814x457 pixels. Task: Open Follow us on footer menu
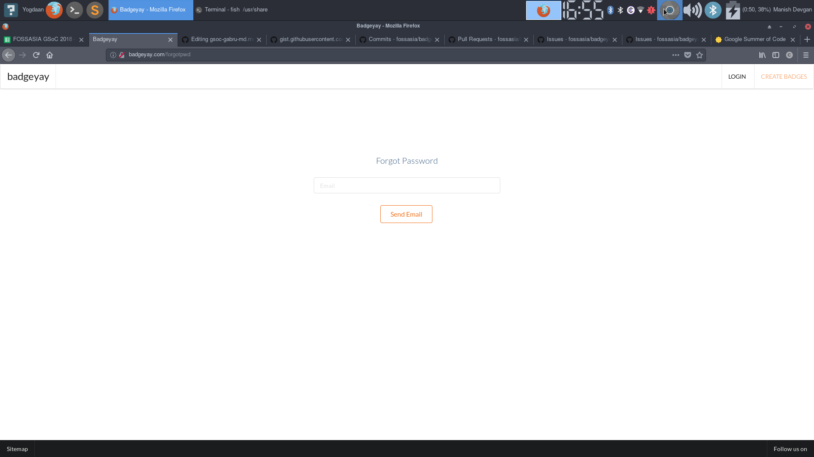coord(790,449)
